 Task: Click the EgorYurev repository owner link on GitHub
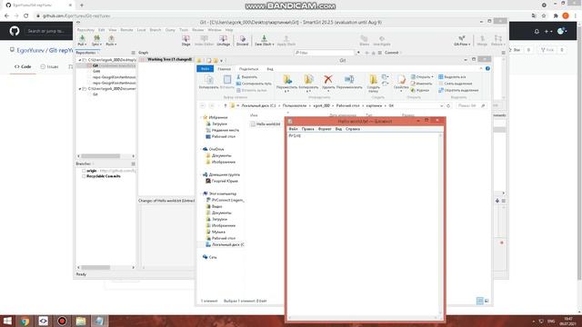point(30,51)
